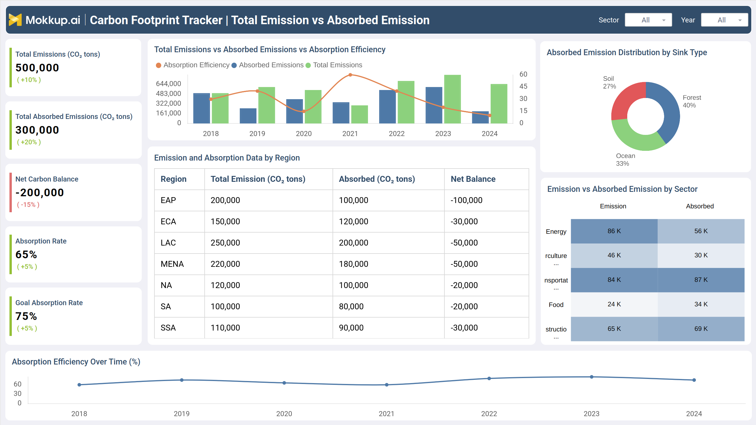Click 2023 data point on efficiency over time line
The width and height of the screenshot is (756, 425).
(x=592, y=377)
